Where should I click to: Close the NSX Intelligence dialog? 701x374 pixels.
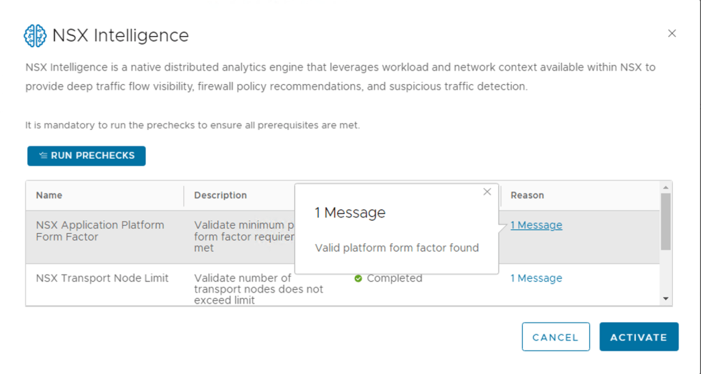coord(672,34)
